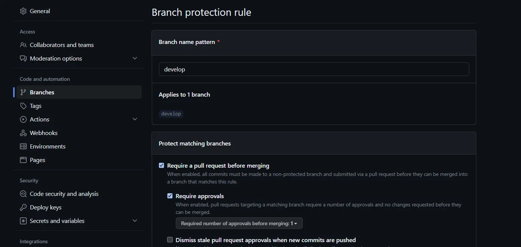521x247 pixels.
Task: Click the General gear icon
Action: pos(23,11)
